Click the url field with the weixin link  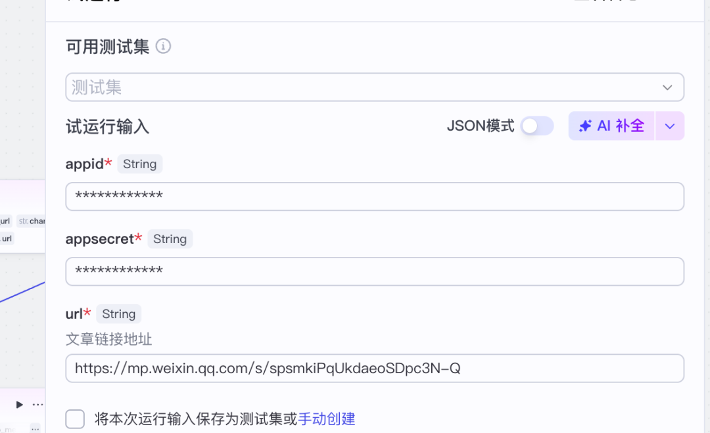[x=374, y=369]
